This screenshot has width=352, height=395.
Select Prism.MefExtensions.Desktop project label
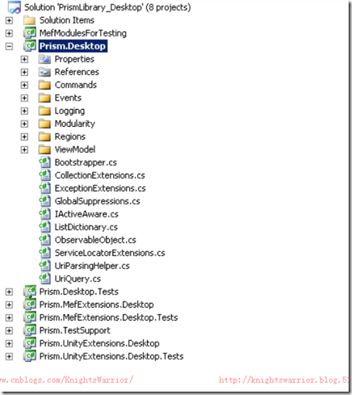tap(97, 305)
